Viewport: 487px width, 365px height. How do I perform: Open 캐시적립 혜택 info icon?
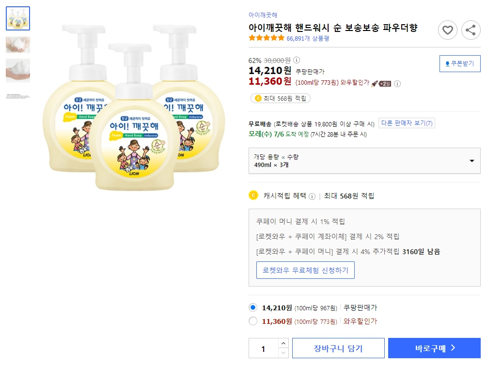pos(312,195)
